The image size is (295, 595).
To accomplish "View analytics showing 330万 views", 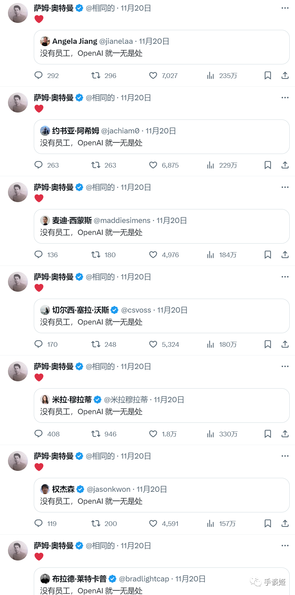I will [x=211, y=434].
